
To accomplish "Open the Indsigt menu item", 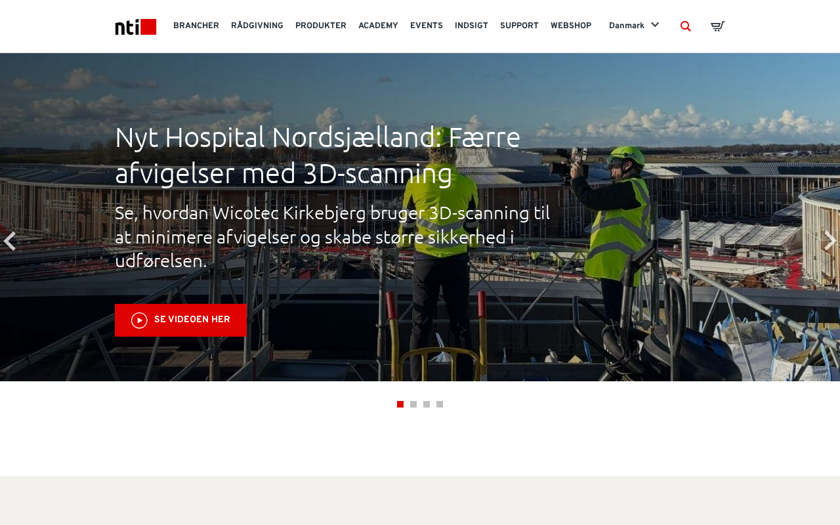I will click(x=471, y=26).
